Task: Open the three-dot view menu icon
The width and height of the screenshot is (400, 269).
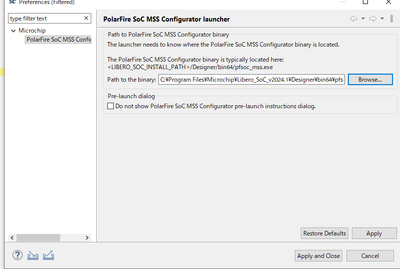Action: click(x=391, y=19)
